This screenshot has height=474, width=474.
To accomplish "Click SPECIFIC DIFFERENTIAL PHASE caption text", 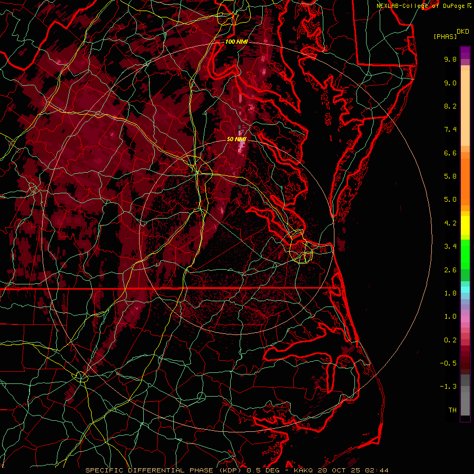I will coord(149,470).
